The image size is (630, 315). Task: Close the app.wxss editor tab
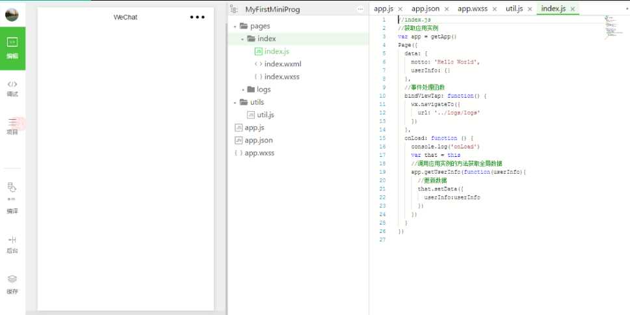[494, 9]
